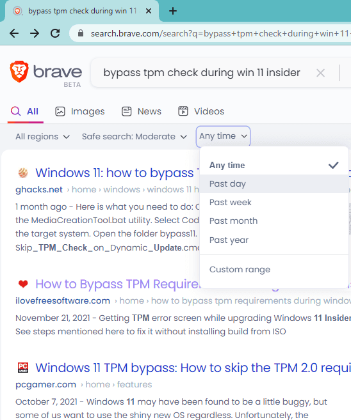351x420 pixels.
Task: Open the ghacks.net Windows 11 result
Action: pos(115,173)
